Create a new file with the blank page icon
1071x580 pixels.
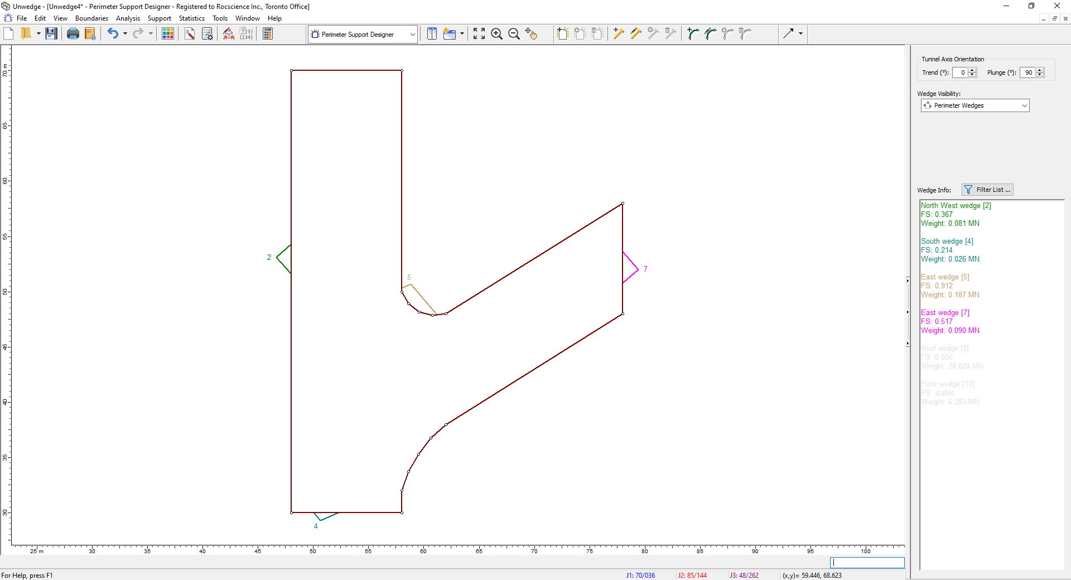(x=8, y=34)
